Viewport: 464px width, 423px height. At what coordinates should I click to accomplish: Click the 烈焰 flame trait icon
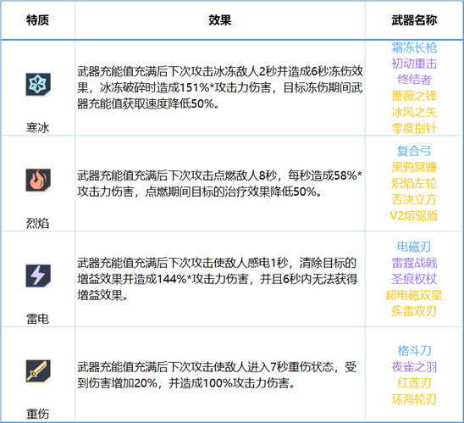point(38,180)
